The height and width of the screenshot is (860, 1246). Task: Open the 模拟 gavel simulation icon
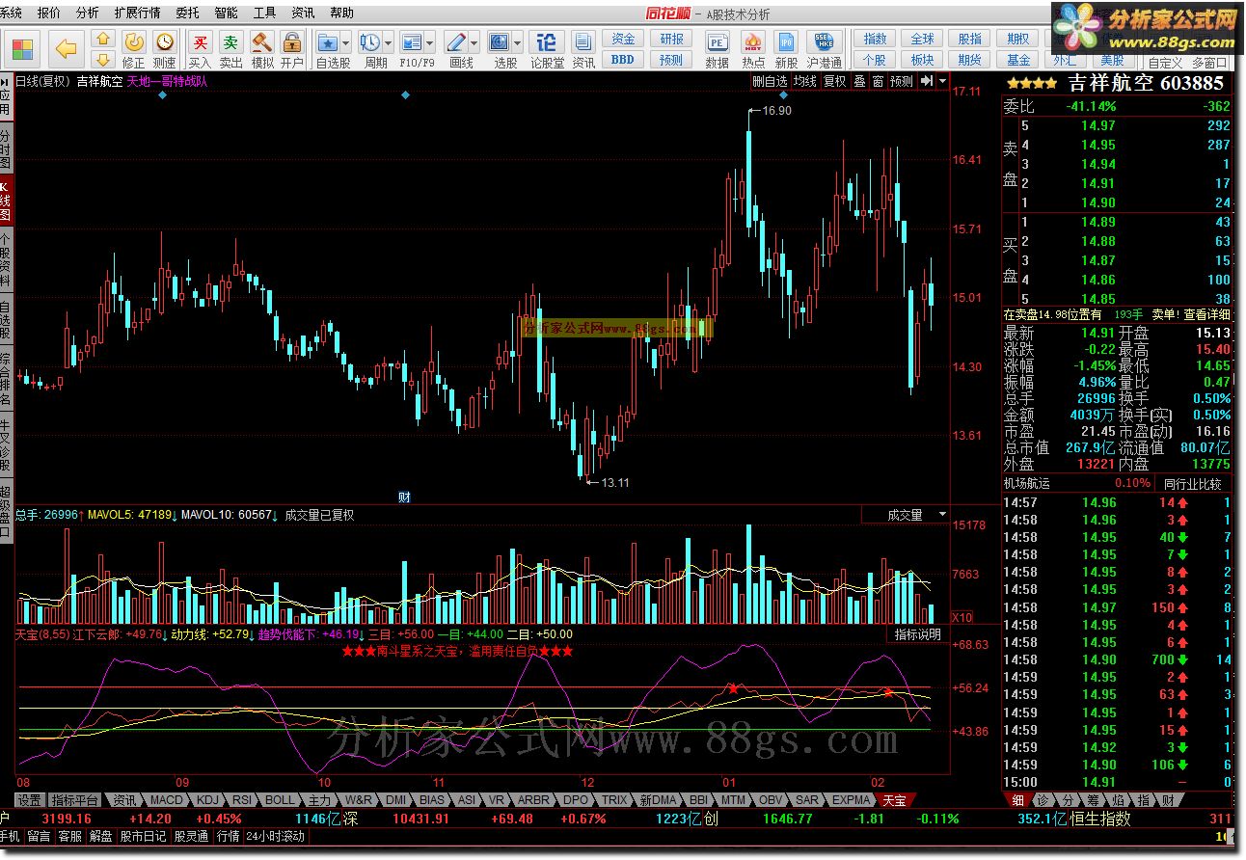click(262, 41)
